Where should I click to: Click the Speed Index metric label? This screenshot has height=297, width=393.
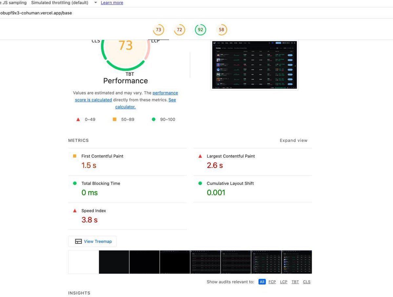[x=93, y=211]
